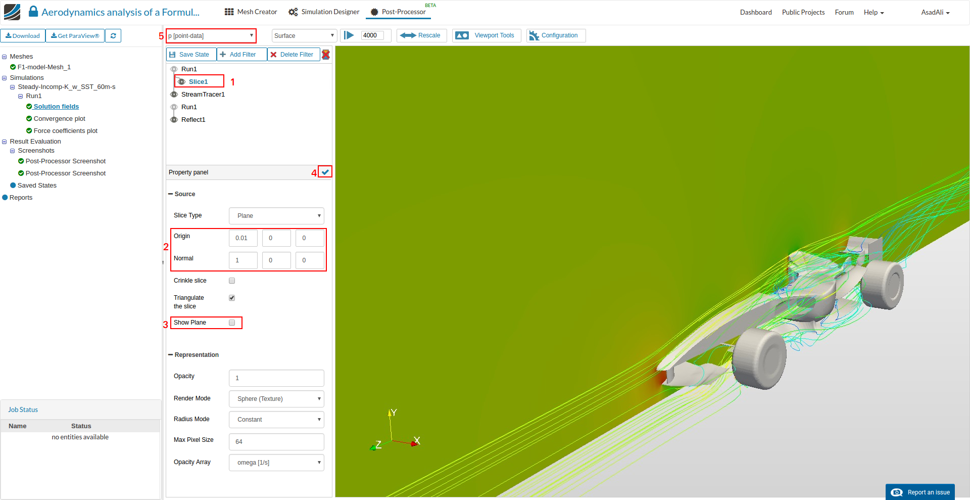Screen dimensions: 970x500
Task: Collapse the Meshes tree node
Action: (5, 57)
